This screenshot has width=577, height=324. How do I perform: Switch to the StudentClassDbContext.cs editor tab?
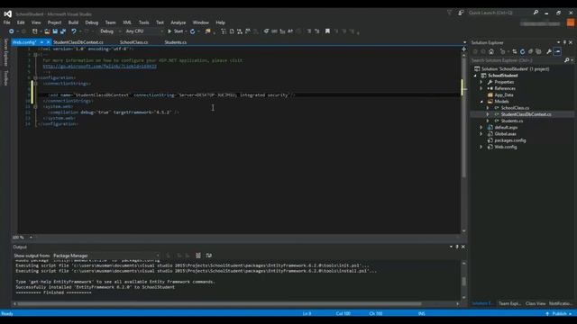[x=78, y=42]
